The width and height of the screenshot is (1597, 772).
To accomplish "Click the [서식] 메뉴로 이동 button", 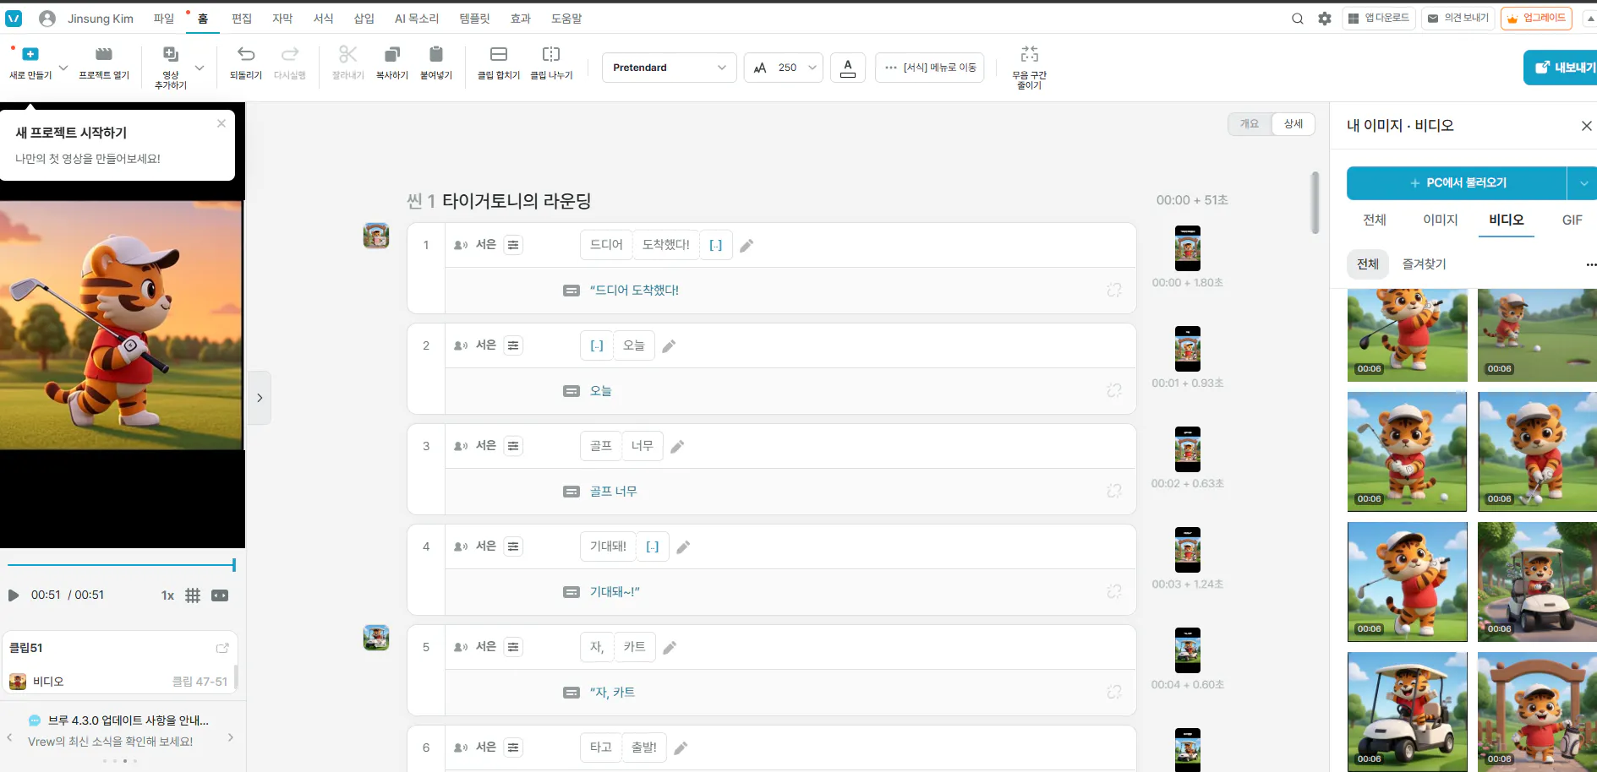I will (930, 68).
